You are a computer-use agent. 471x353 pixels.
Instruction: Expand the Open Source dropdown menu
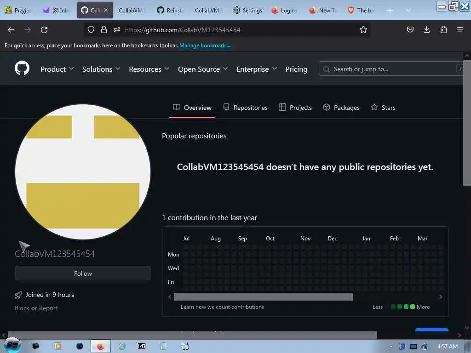coord(203,69)
